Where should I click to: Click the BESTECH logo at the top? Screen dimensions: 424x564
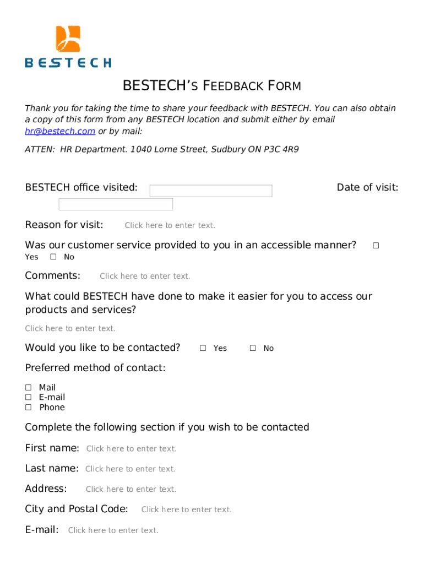[68, 47]
